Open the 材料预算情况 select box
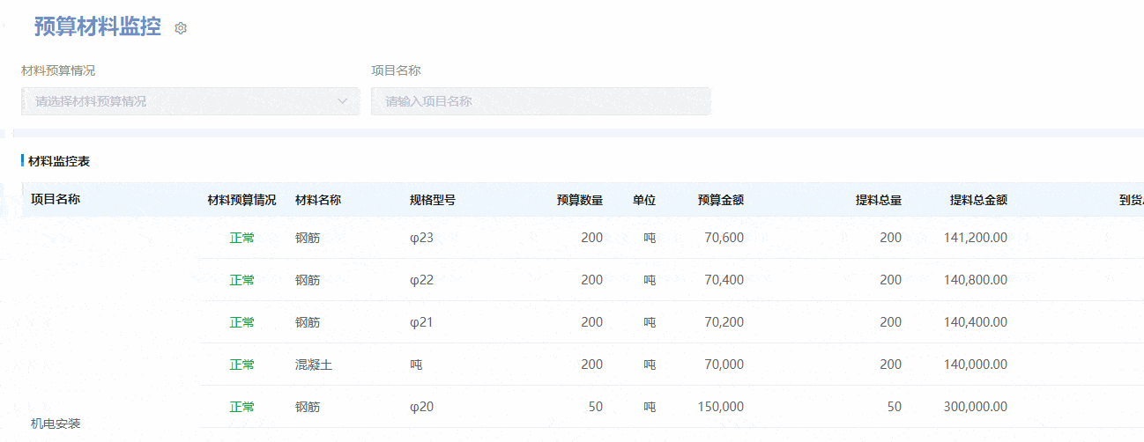Viewport: 1144px width, 442px height. point(189,101)
